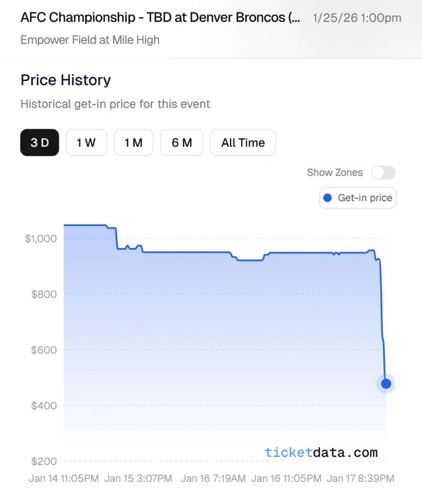Image resolution: width=422 pixels, height=498 pixels.
Task: Enable the Show Zones toggle
Action: (x=383, y=172)
